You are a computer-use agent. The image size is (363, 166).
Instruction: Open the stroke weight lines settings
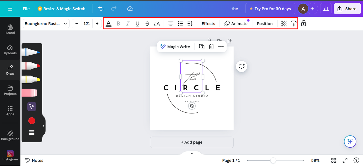[32, 132]
